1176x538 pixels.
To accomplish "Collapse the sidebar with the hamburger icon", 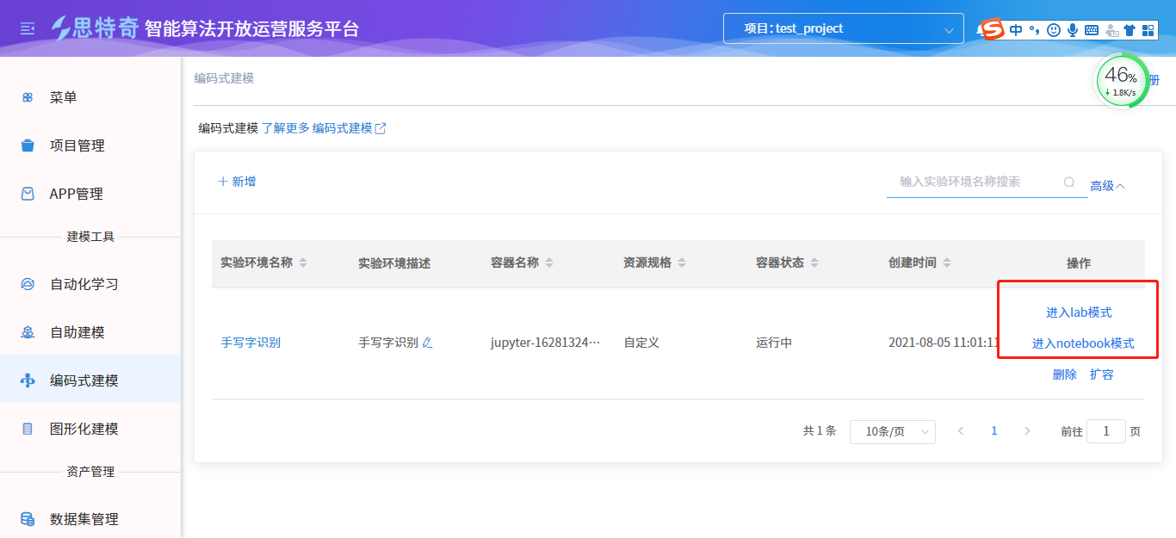I will coord(28,28).
